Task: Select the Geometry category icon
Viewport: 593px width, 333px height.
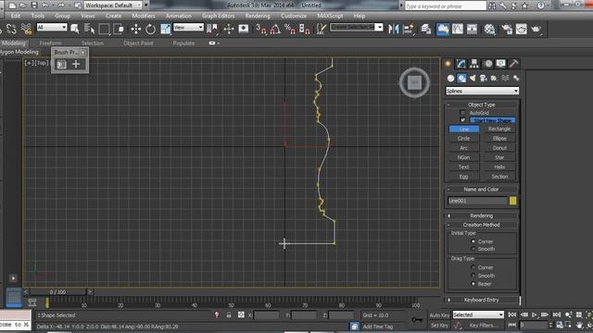Action: (x=450, y=78)
